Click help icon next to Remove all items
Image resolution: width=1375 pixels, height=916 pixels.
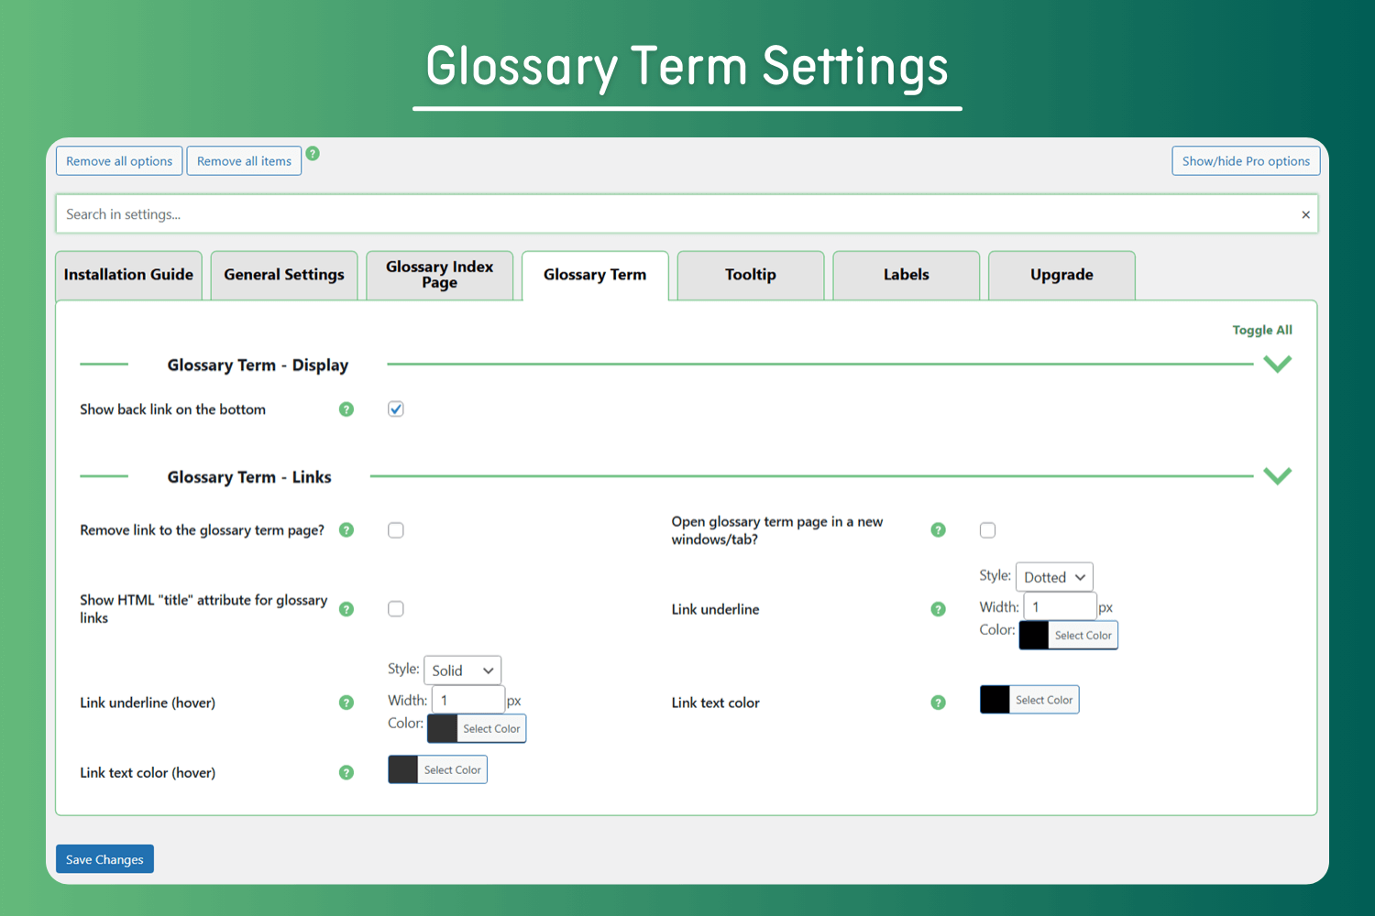coord(313,154)
